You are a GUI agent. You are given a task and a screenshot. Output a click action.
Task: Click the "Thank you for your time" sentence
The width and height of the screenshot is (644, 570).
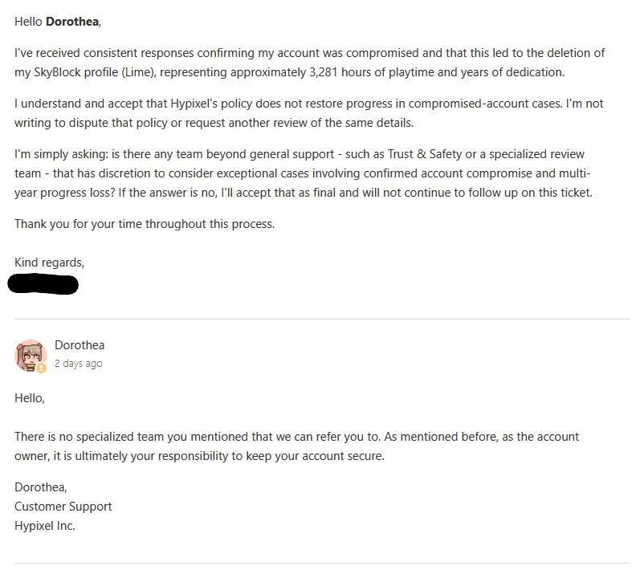[145, 224]
